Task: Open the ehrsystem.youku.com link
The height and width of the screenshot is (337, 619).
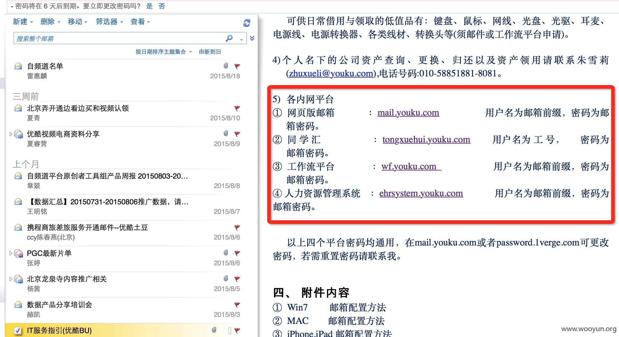Action: coord(421,193)
